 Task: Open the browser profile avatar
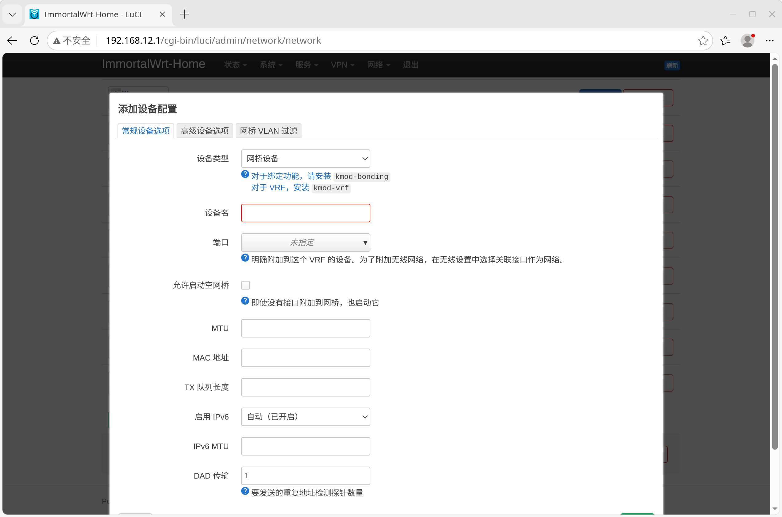(747, 41)
